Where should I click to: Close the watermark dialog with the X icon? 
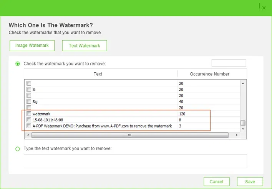pos(264,7)
